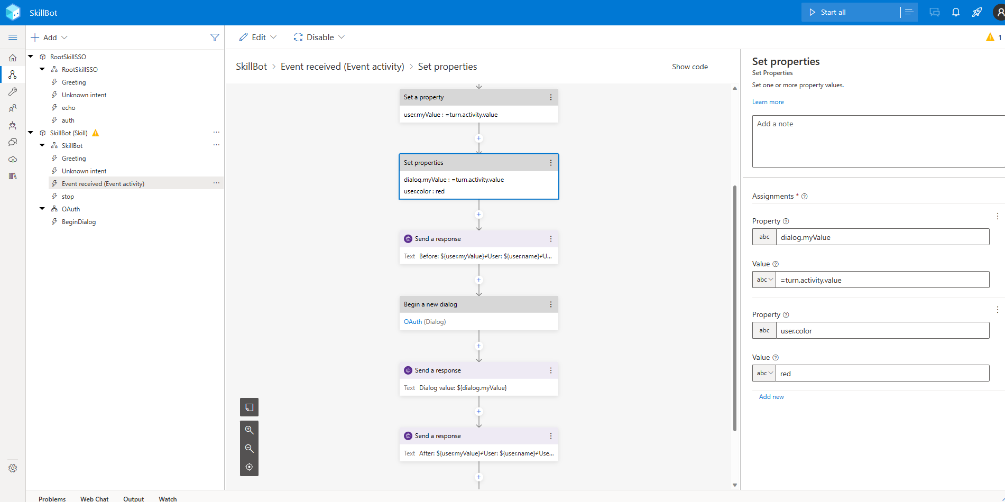Click the Add new assignment link
This screenshot has width=1005, height=502.
(x=771, y=396)
